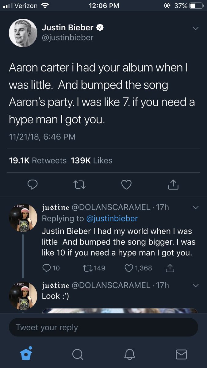The image size is (207, 368).
Task: Retweet the Aaron Carter tweet
Action: (79, 184)
